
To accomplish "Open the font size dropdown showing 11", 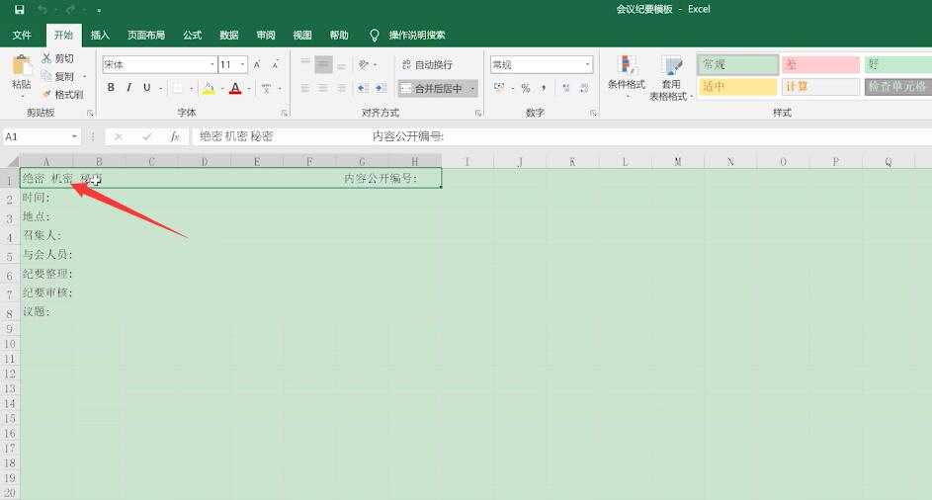I will (x=242, y=64).
